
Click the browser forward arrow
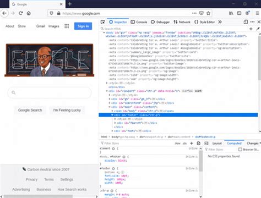pyautogui.click(x=13, y=13)
